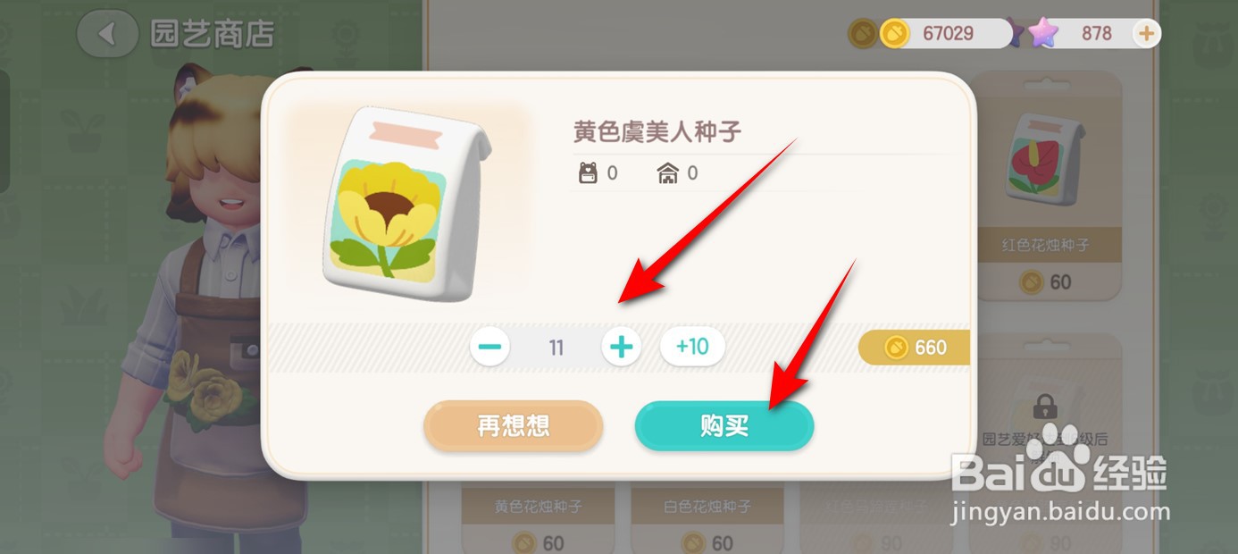Select the 红色花烛种子 item card
This screenshot has width=1238, height=554.
click(x=1046, y=186)
